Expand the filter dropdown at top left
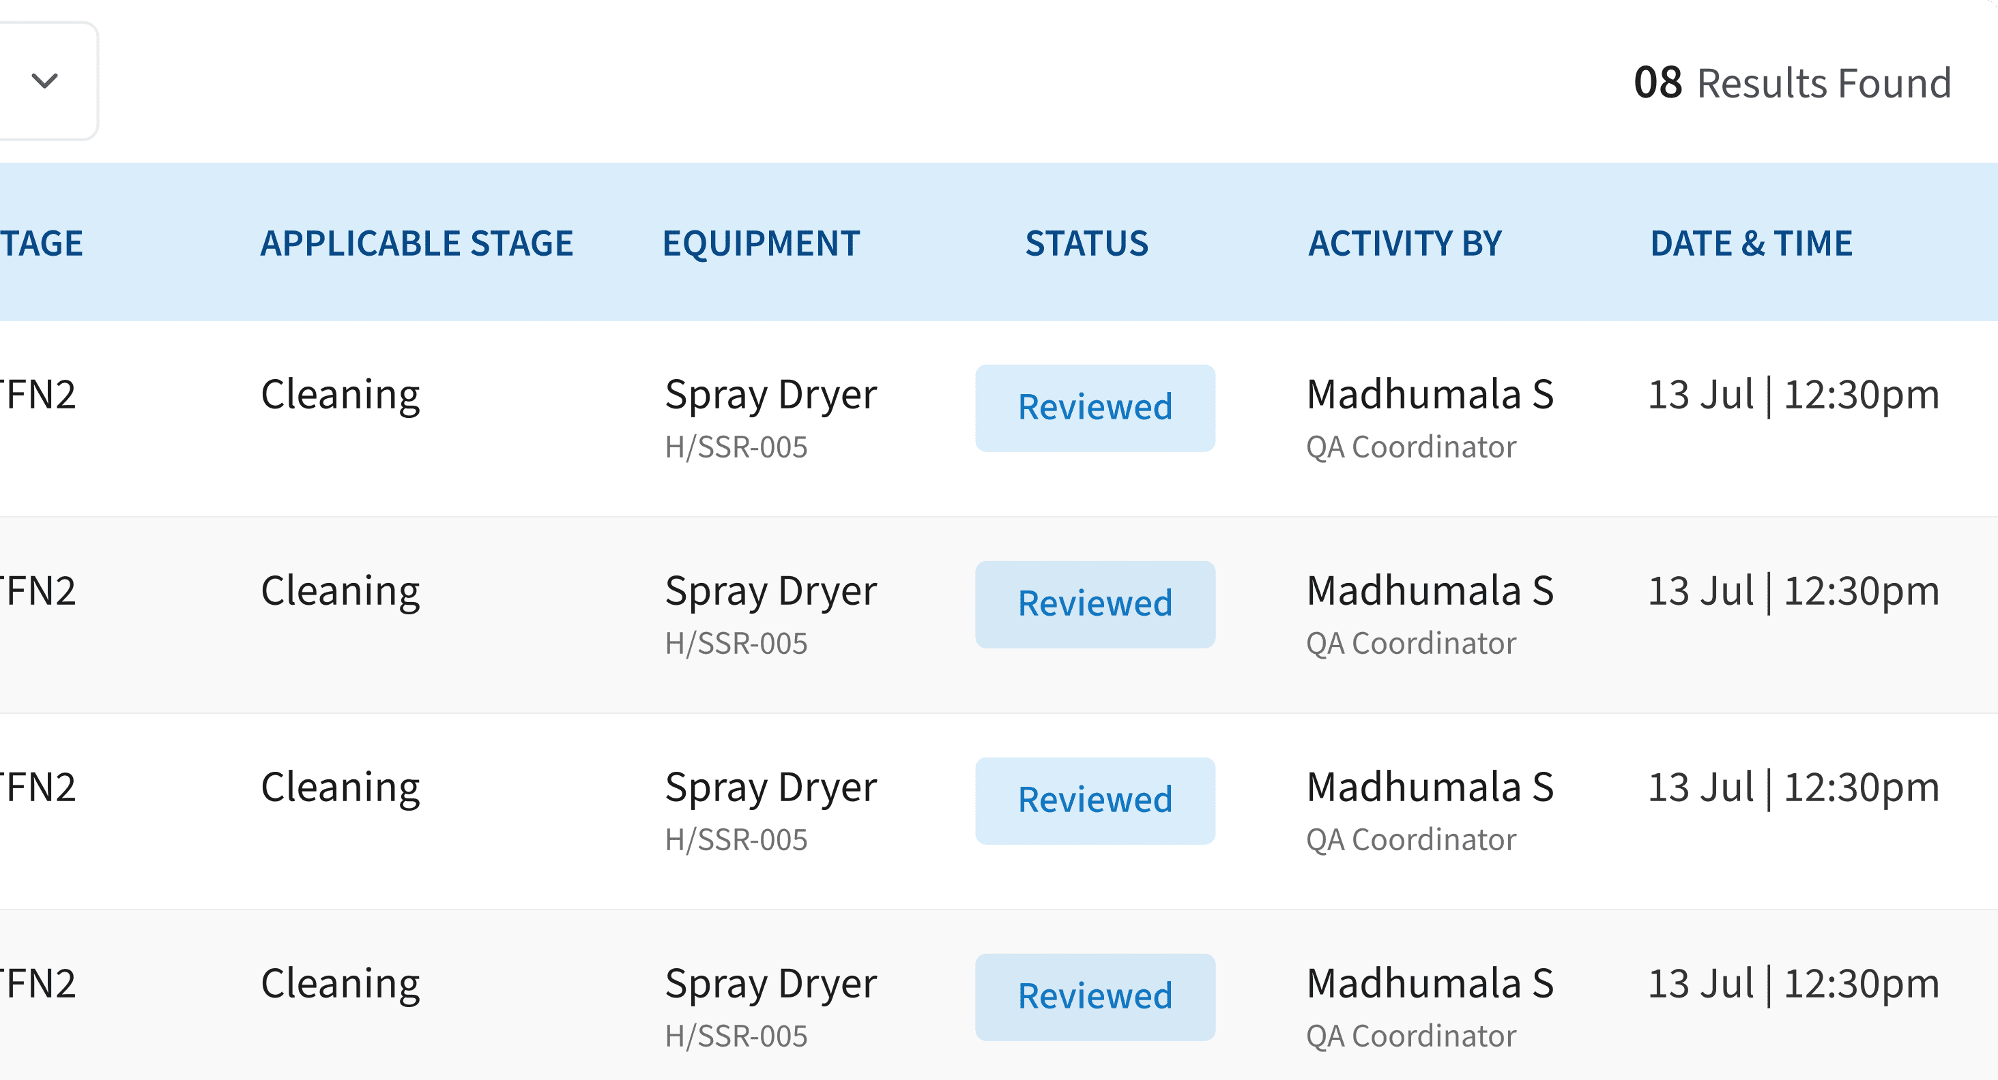Screen dimensions: 1998x1080 44,80
